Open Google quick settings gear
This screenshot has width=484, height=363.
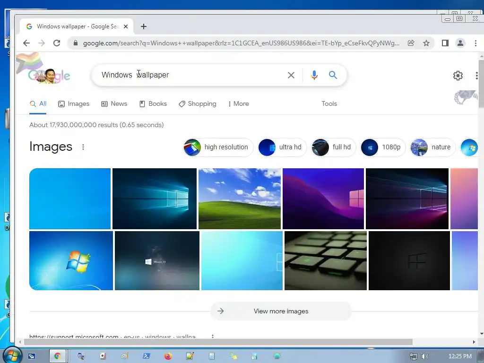(x=458, y=76)
